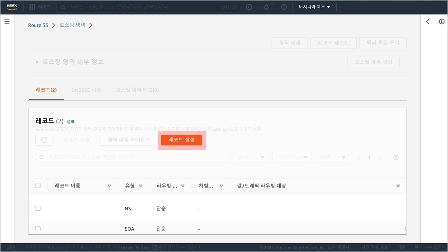Click the 호스팅 영역 편집 button
Screen dimensions: 448x252
(x=373, y=62)
